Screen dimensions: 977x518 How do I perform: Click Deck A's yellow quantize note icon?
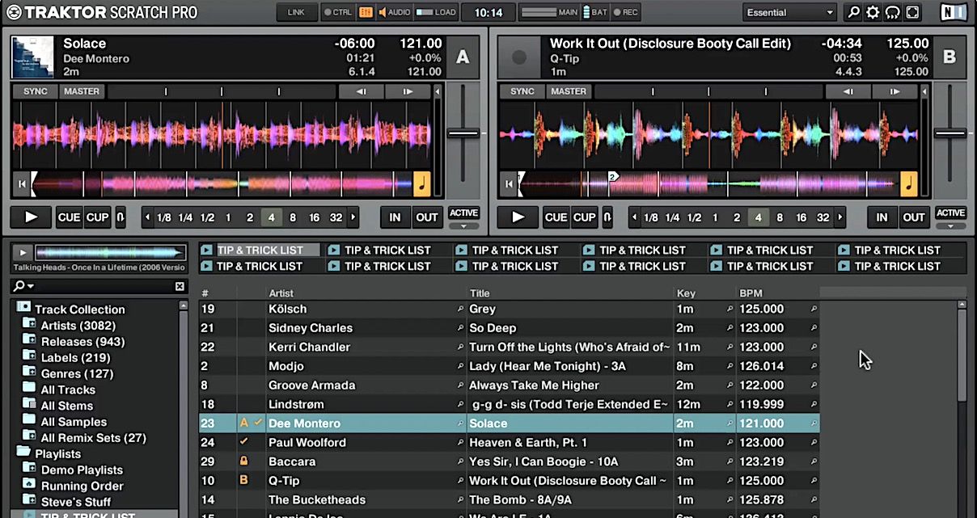(422, 184)
